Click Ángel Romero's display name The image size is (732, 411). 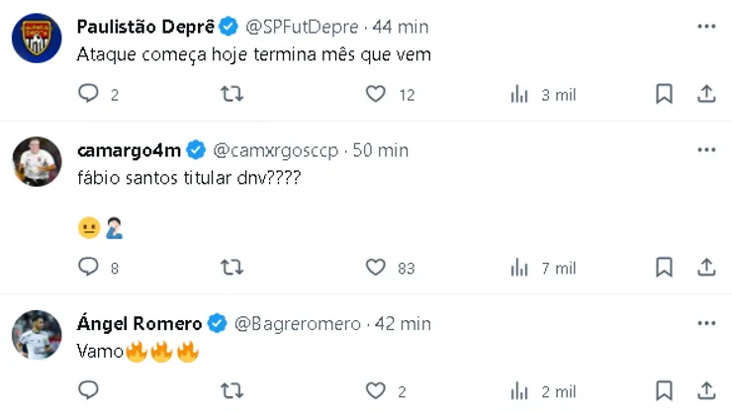coord(139,324)
